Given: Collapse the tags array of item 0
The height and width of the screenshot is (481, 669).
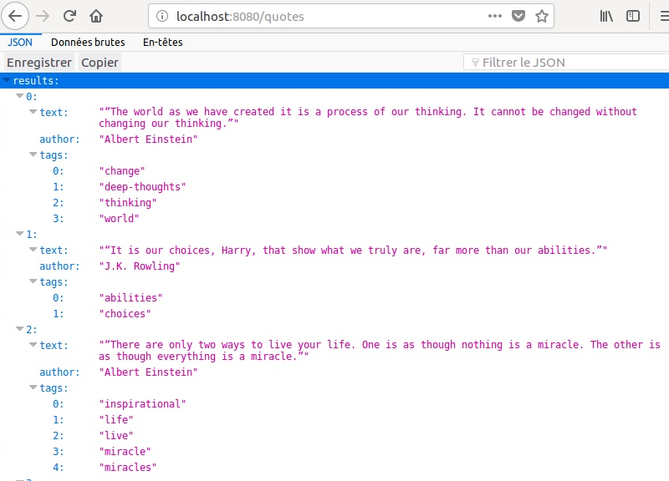Looking at the screenshot, I should tap(33, 154).
